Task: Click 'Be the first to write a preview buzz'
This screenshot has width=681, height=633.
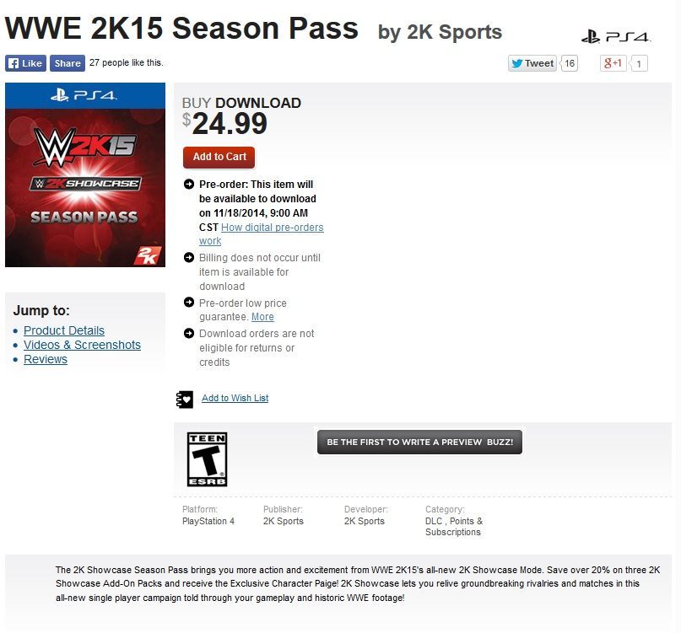Action: [419, 442]
